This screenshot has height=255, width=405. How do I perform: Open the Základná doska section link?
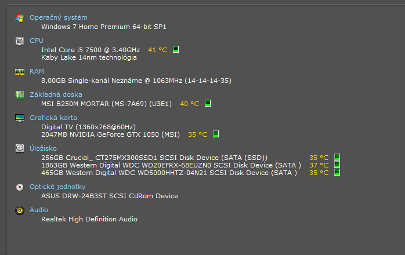tap(56, 94)
